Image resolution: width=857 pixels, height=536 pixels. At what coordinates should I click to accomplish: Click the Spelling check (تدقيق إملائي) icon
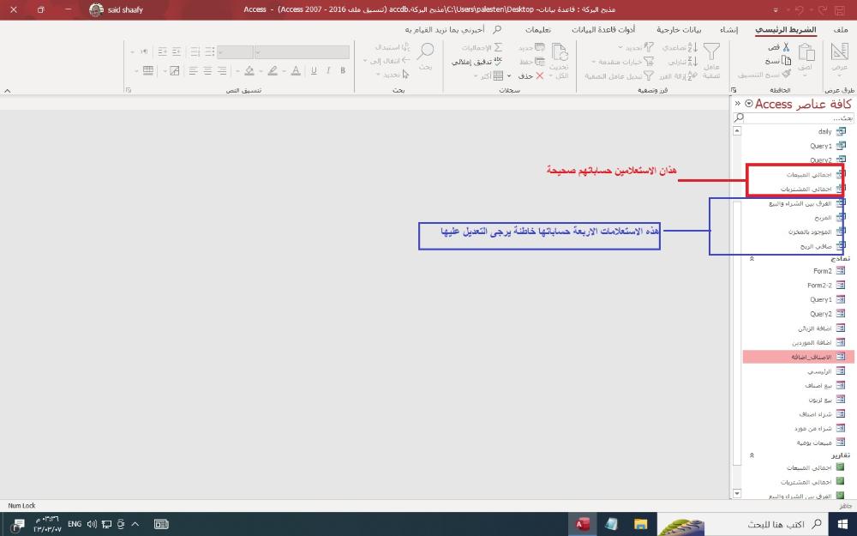point(498,61)
